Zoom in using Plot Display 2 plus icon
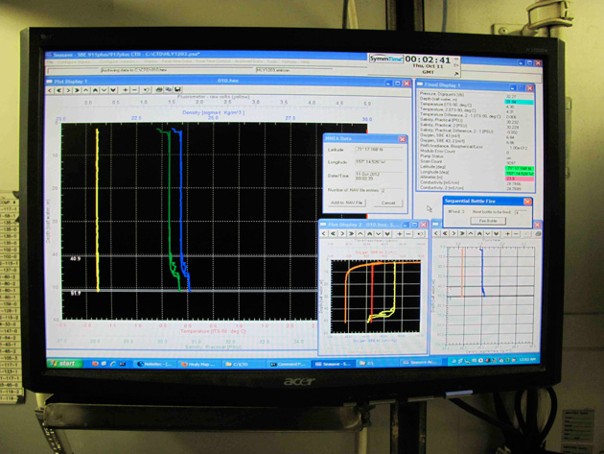Viewport: 604px width, 454px height. 399,233
